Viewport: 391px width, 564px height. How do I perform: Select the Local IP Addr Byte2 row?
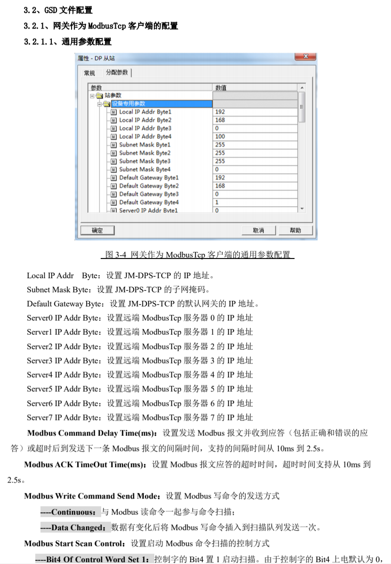145,120
